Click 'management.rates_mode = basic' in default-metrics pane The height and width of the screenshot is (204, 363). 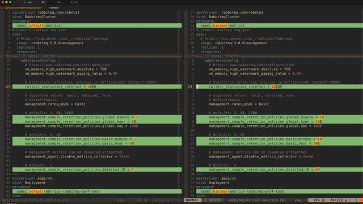click(x=56, y=104)
